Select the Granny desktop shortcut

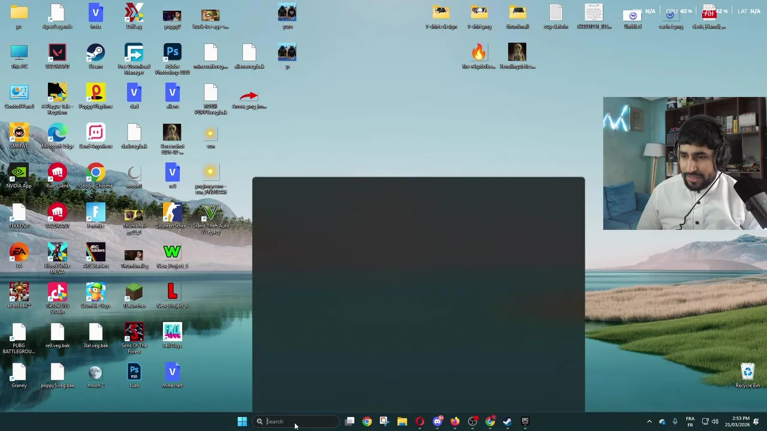coord(19,375)
